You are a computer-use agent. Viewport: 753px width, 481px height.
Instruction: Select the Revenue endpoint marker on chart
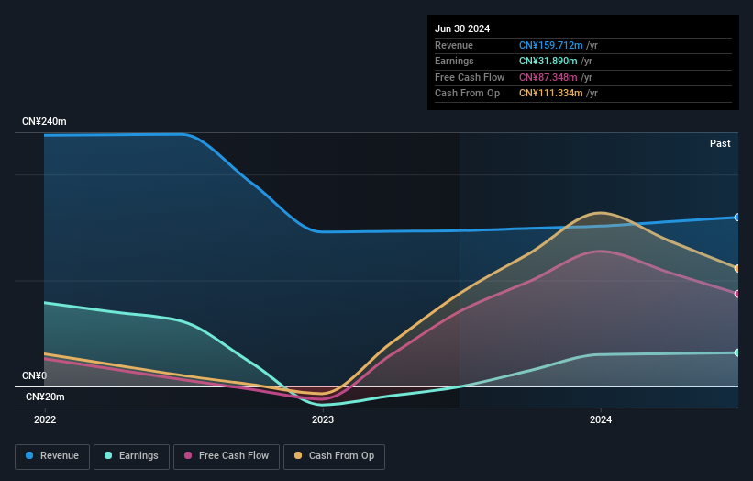pos(737,218)
